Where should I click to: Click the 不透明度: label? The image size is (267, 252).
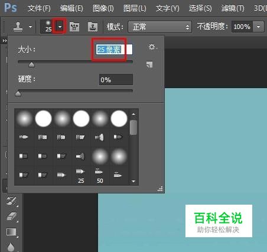[x=213, y=27]
